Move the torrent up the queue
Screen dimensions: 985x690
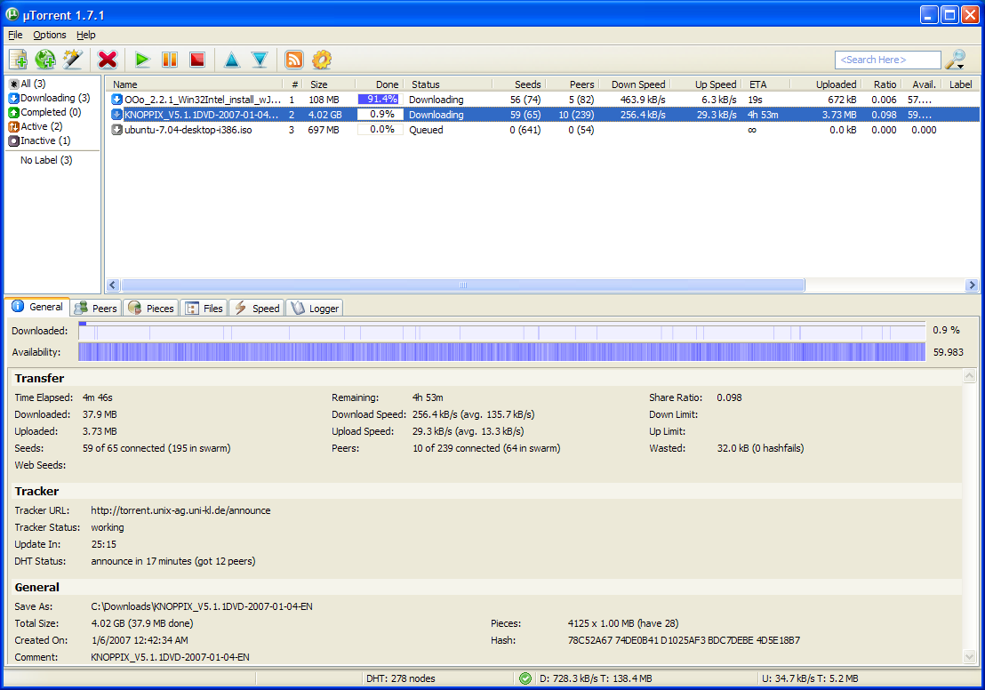pos(231,59)
